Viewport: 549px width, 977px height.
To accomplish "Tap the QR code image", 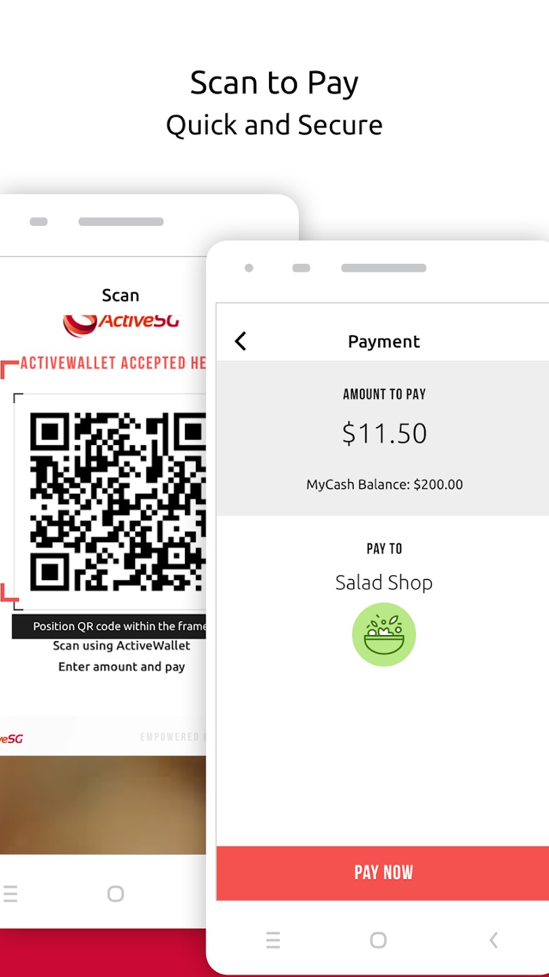I will click(117, 501).
